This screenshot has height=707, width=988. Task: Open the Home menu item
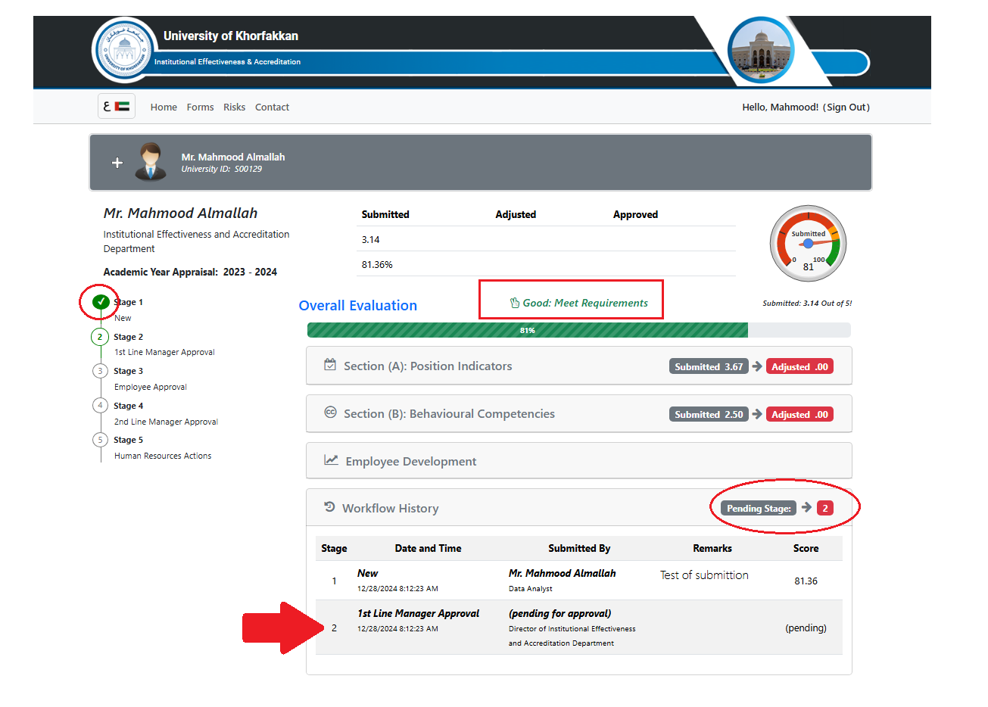coord(164,107)
